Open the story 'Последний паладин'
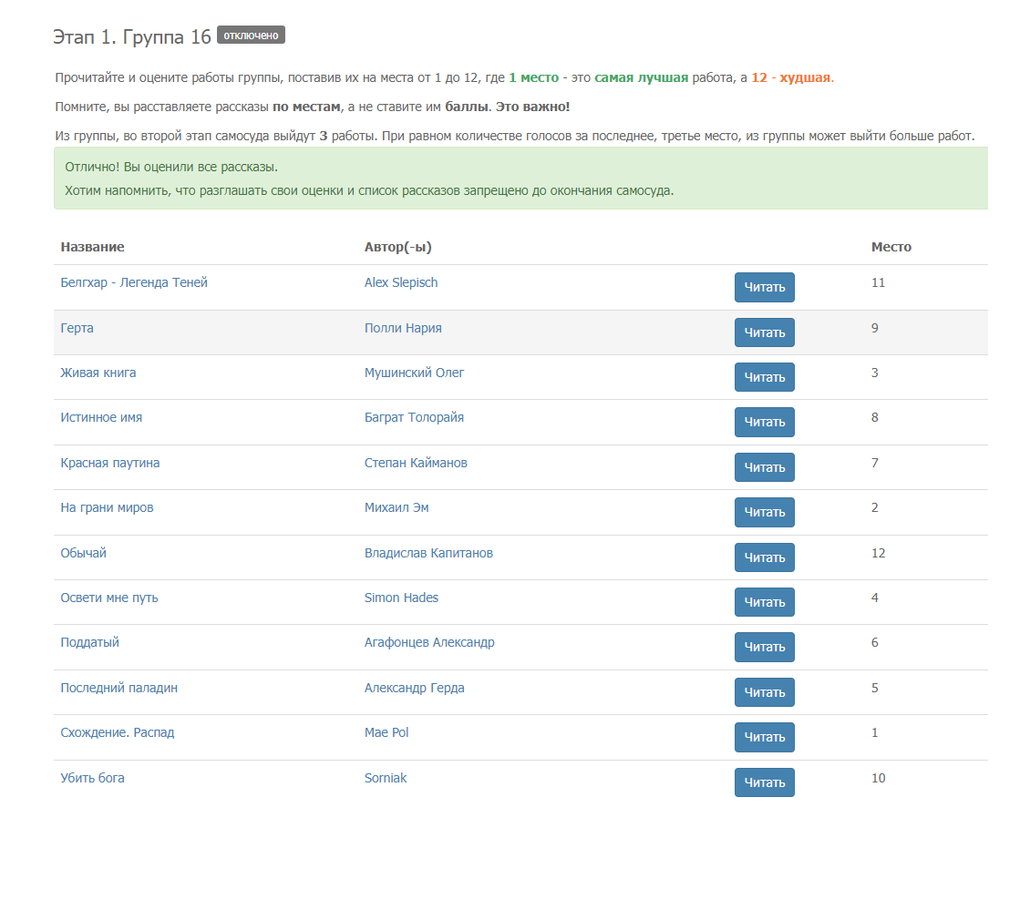Viewport: 1030px width, 920px height. point(118,688)
